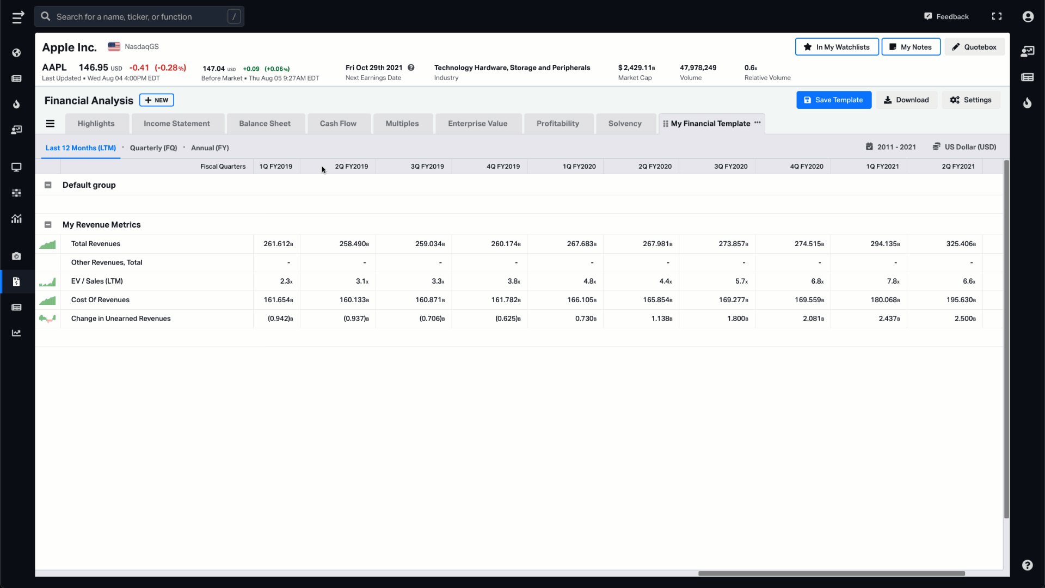Open the right sidebar presenter icon
The width and height of the screenshot is (1045, 588).
point(1027,51)
